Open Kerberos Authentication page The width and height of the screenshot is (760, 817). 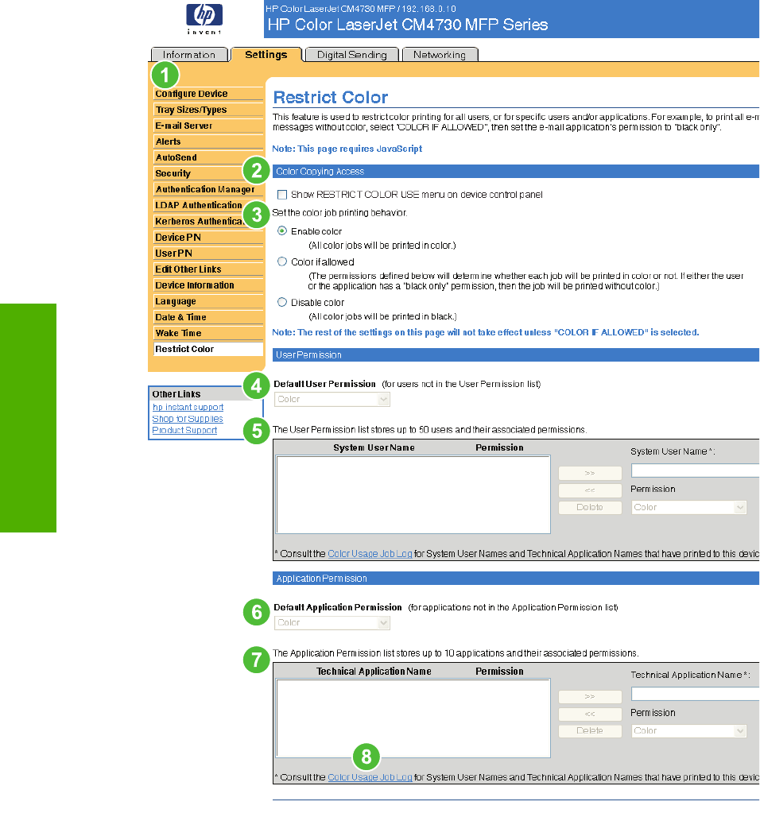pos(208,222)
